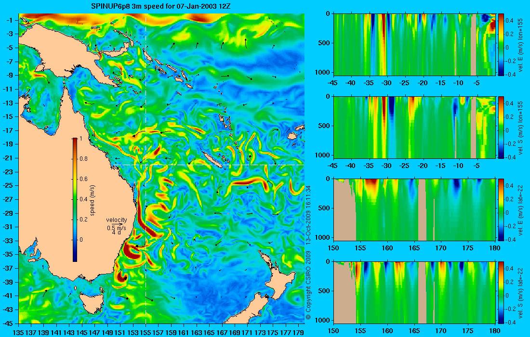Click x-axis label 165 on bottom section panel

[414, 331]
